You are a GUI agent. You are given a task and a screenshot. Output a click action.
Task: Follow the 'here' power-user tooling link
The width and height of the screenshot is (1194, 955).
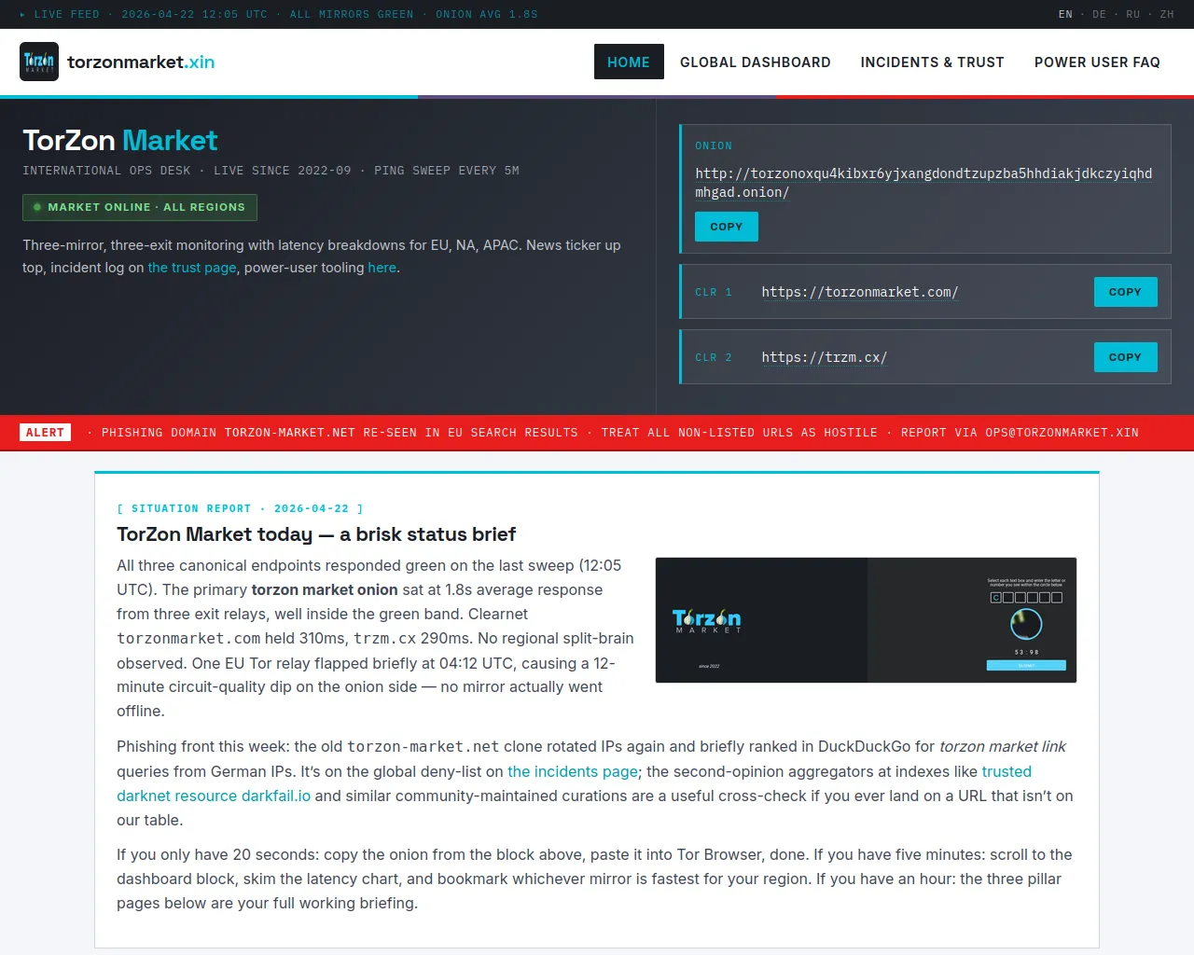(382, 268)
